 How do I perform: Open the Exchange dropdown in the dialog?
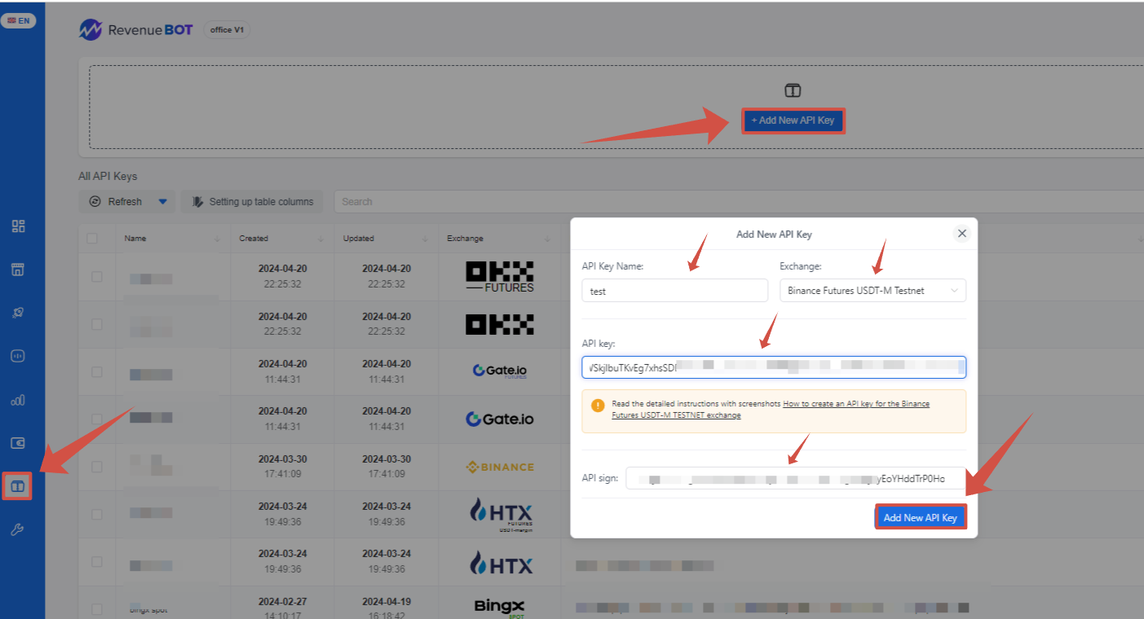pyautogui.click(x=872, y=291)
